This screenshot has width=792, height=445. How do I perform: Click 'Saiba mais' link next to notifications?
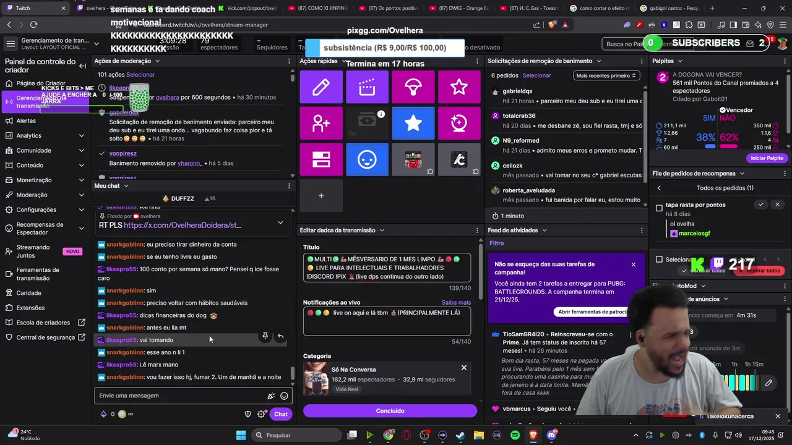[456, 303]
